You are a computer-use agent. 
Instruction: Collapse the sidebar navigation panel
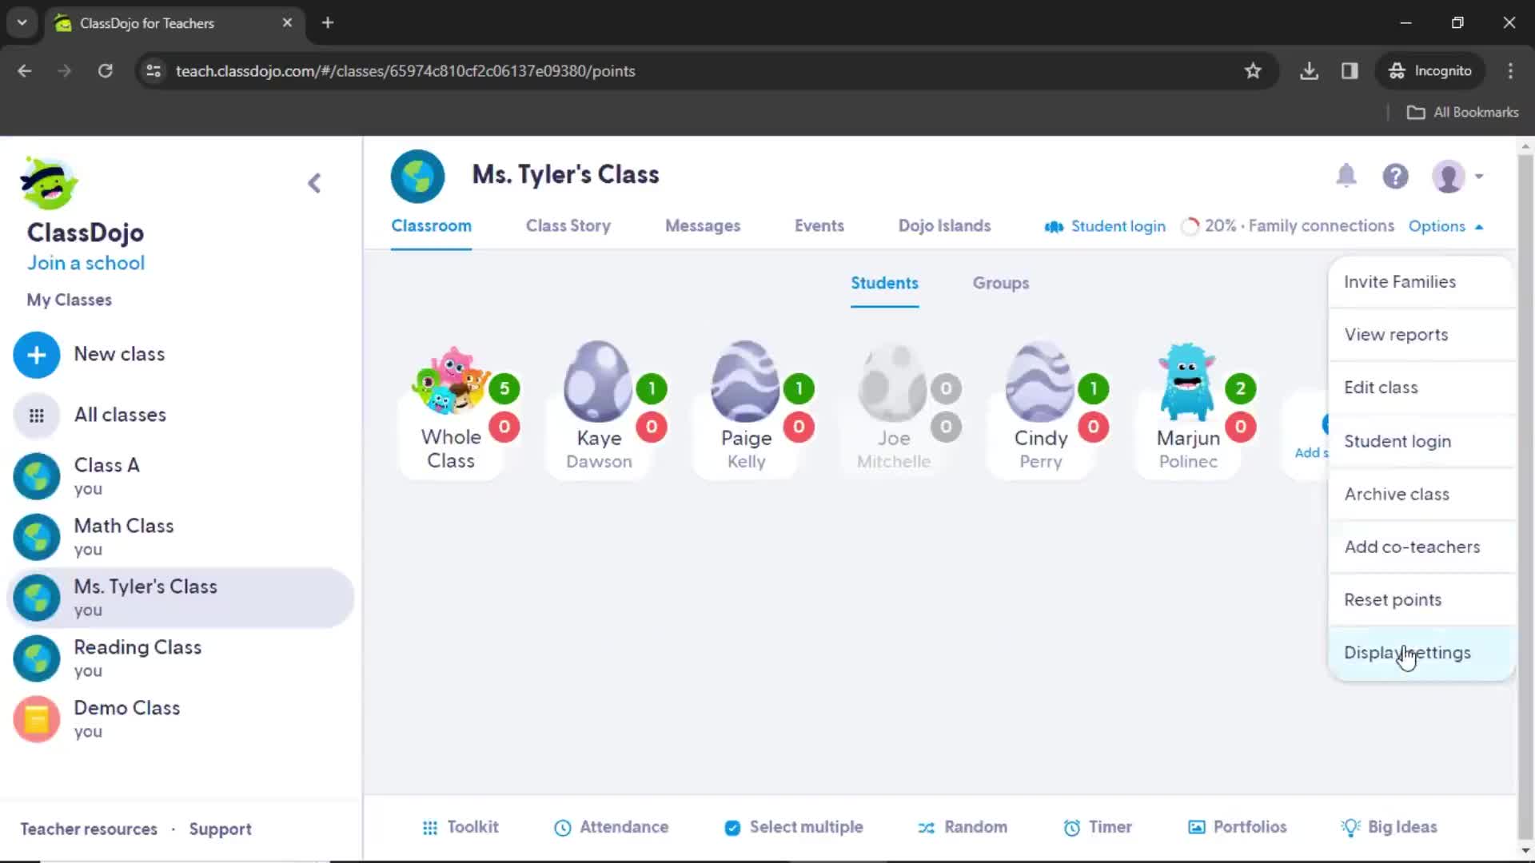[314, 183]
